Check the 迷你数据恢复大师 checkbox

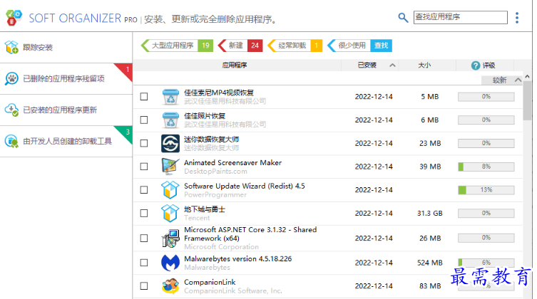(x=144, y=143)
